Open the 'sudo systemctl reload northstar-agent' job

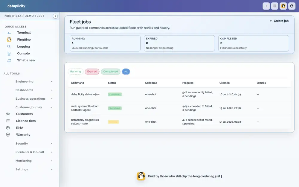point(85,108)
